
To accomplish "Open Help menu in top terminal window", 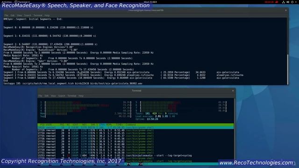I will 47,15.
